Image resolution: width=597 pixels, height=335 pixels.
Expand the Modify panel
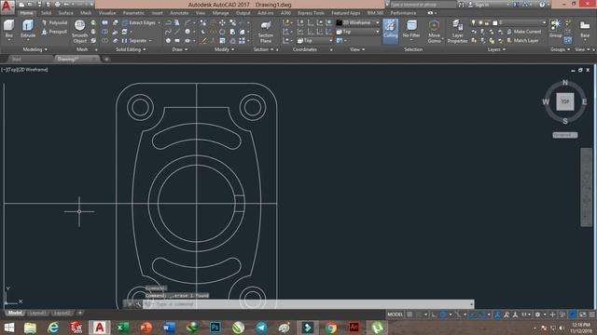[224, 49]
